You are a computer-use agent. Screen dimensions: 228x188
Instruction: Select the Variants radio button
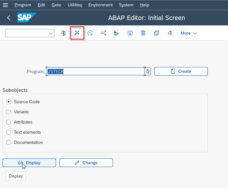click(x=9, y=112)
